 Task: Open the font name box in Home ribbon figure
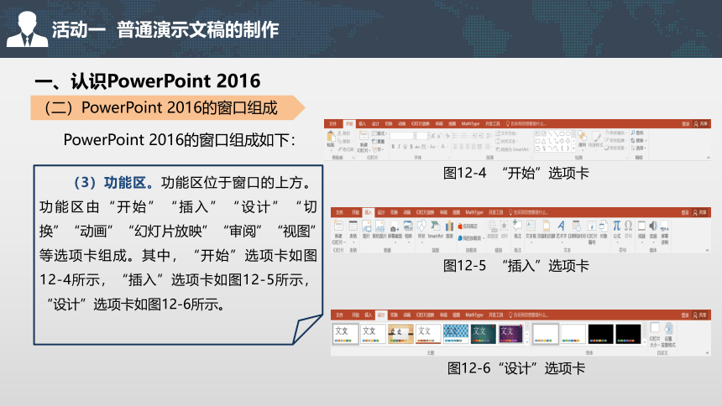pos(401,136)
